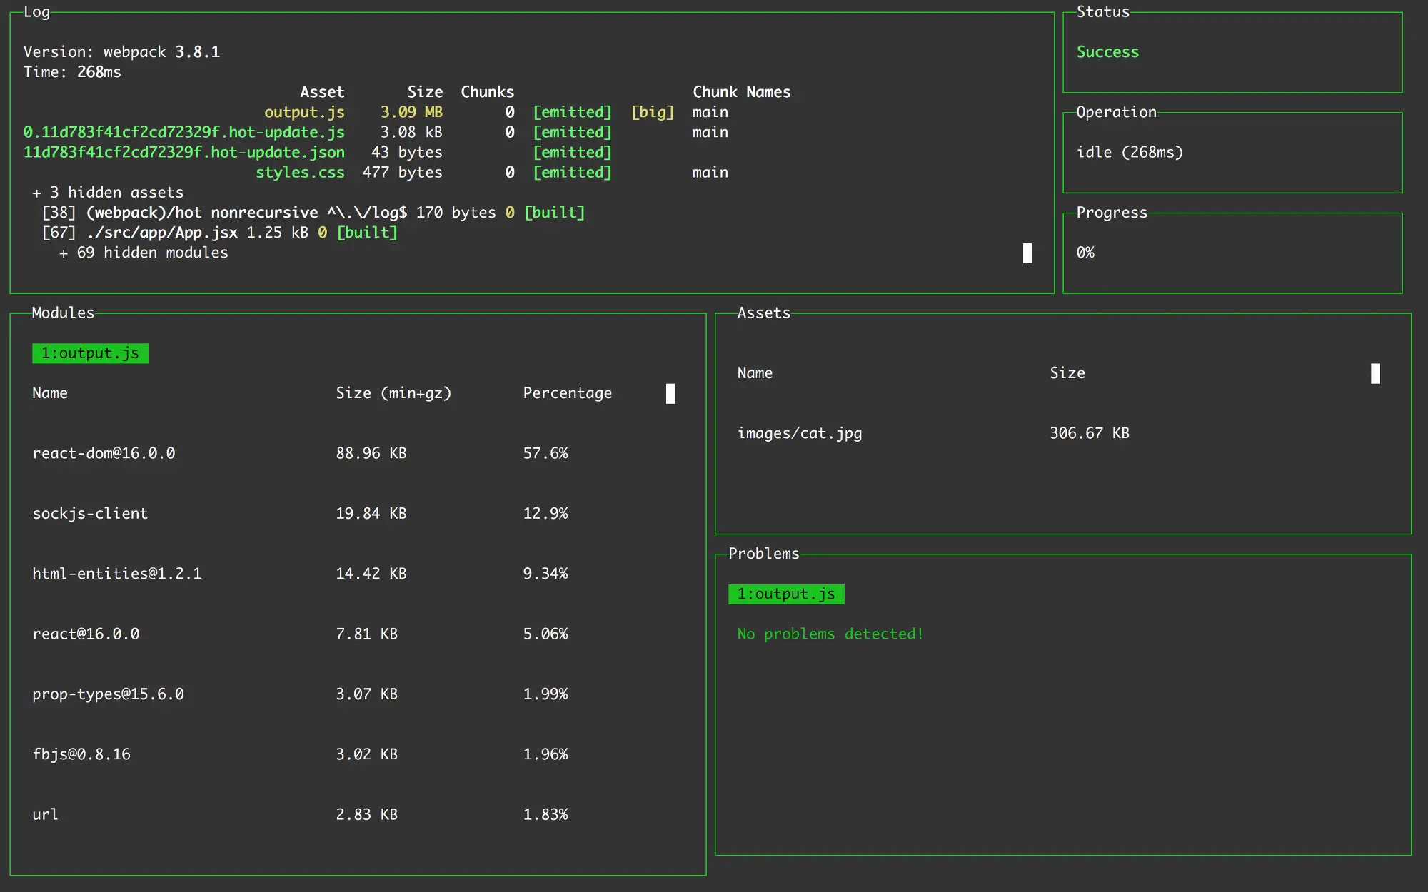The width and height of the screenshot is (1428, 892).
Task: Click the output.js asset in Log
Action: click(x=304, y=112)
